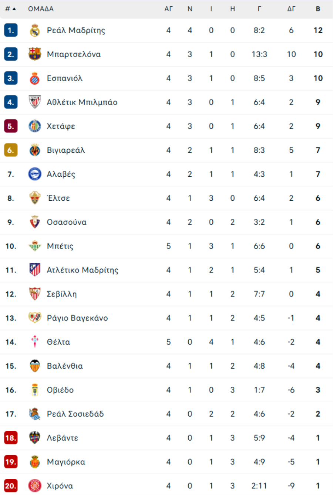Sort by the ΟΜΑΔΑ column header
Viewport: 333px width, 495px height.
click(x=41, y=9)
